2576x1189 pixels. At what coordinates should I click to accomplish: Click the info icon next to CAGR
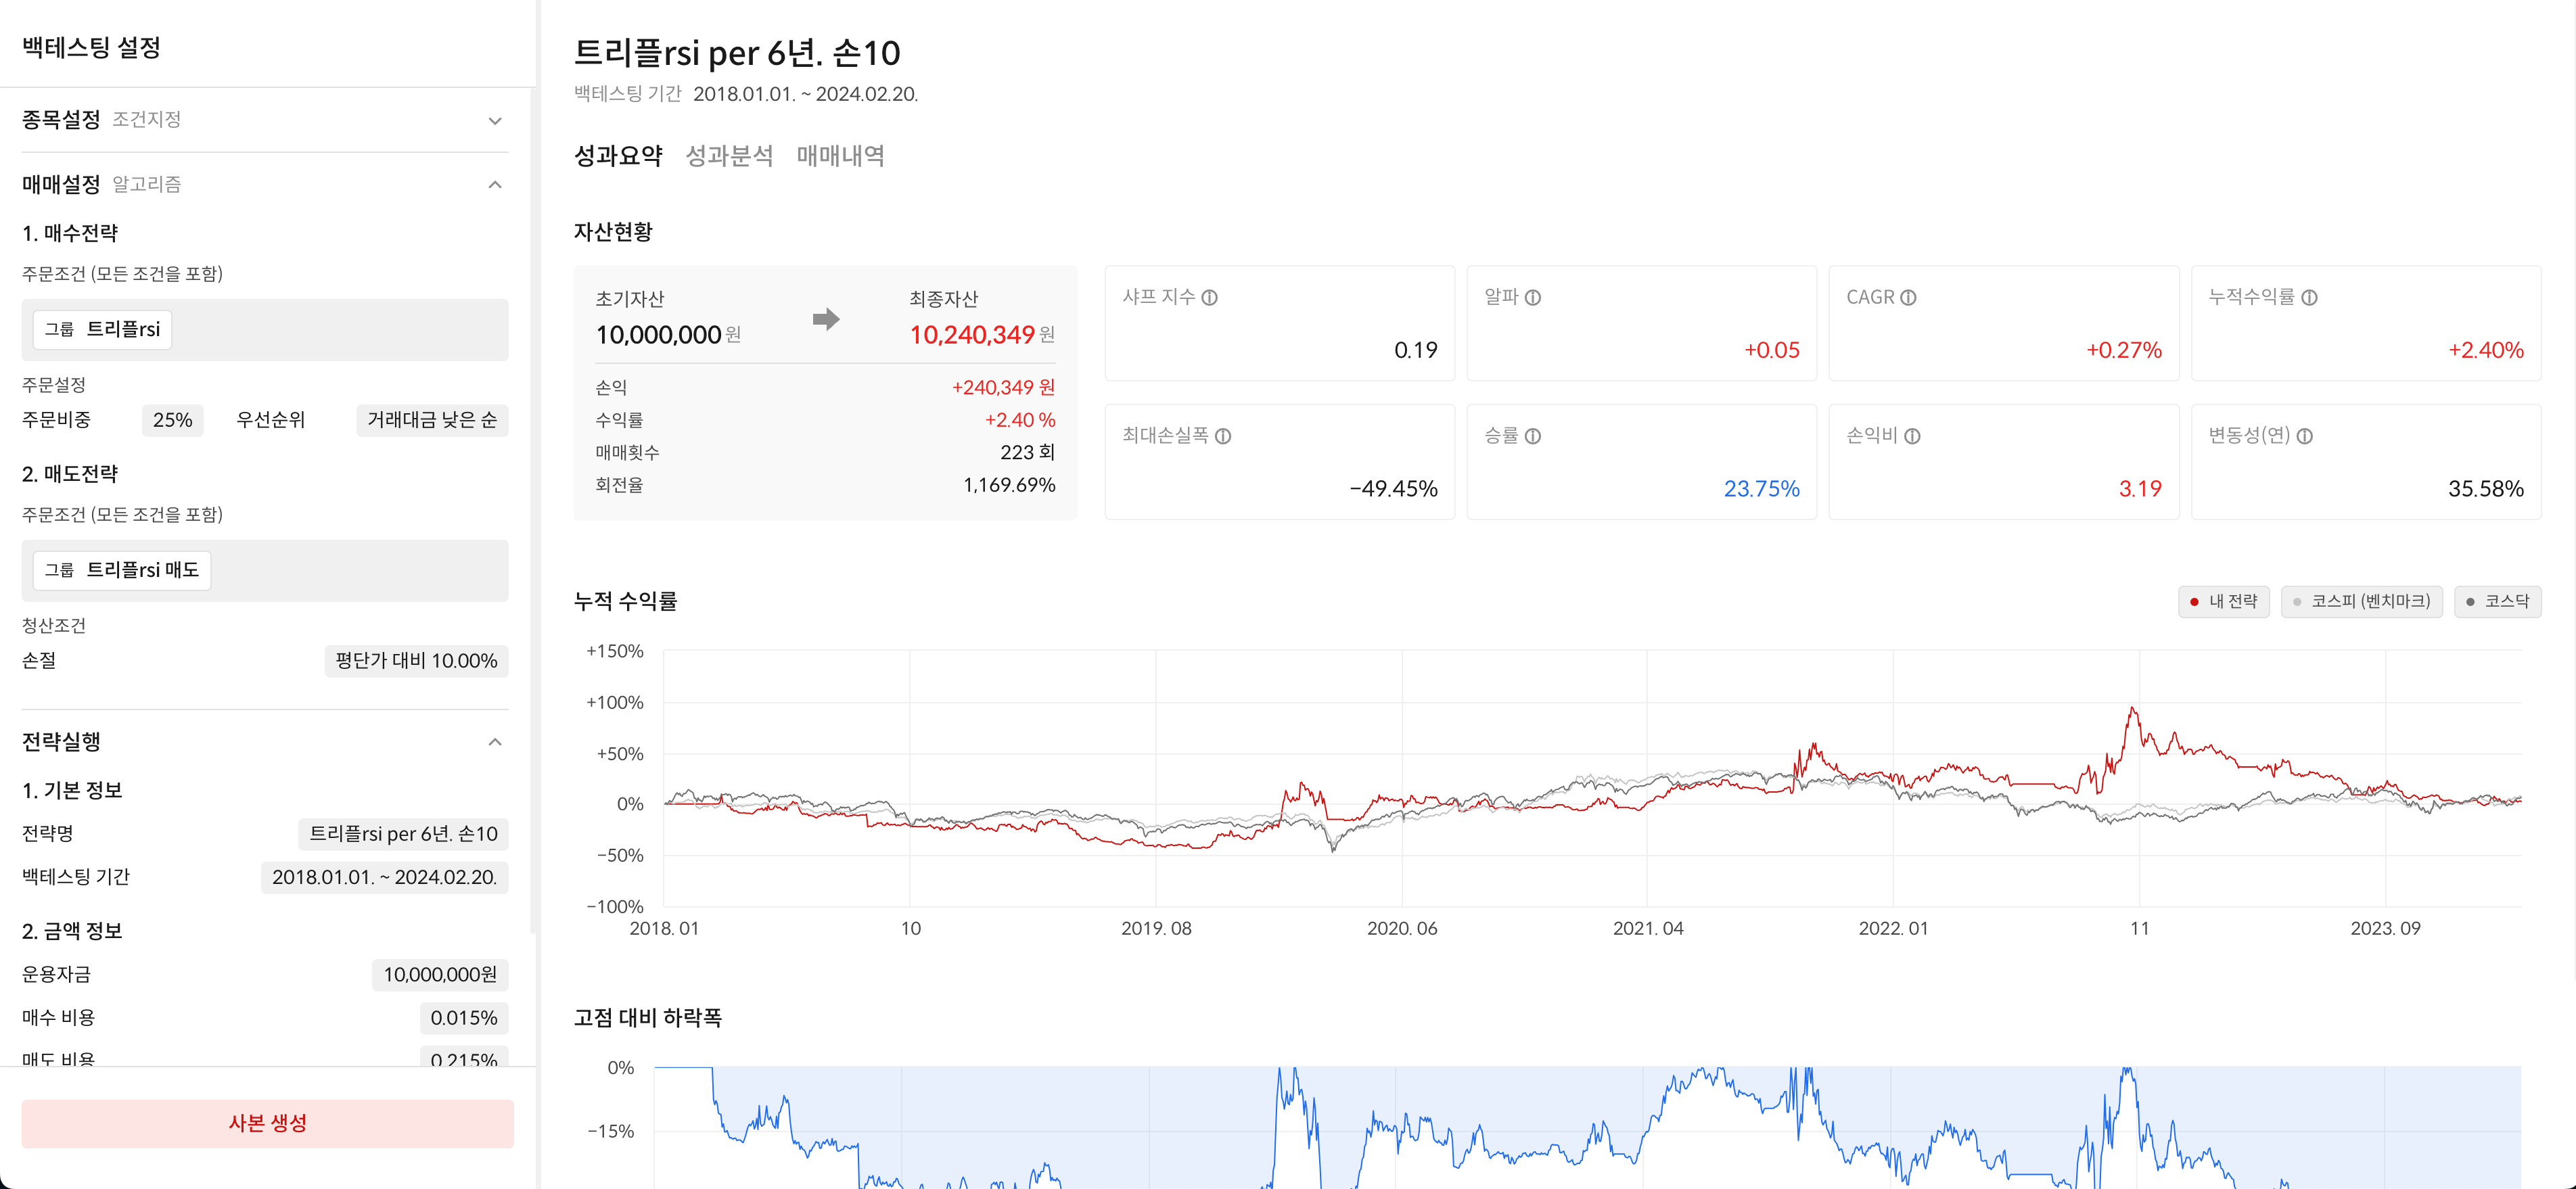tap(1908, 297)
